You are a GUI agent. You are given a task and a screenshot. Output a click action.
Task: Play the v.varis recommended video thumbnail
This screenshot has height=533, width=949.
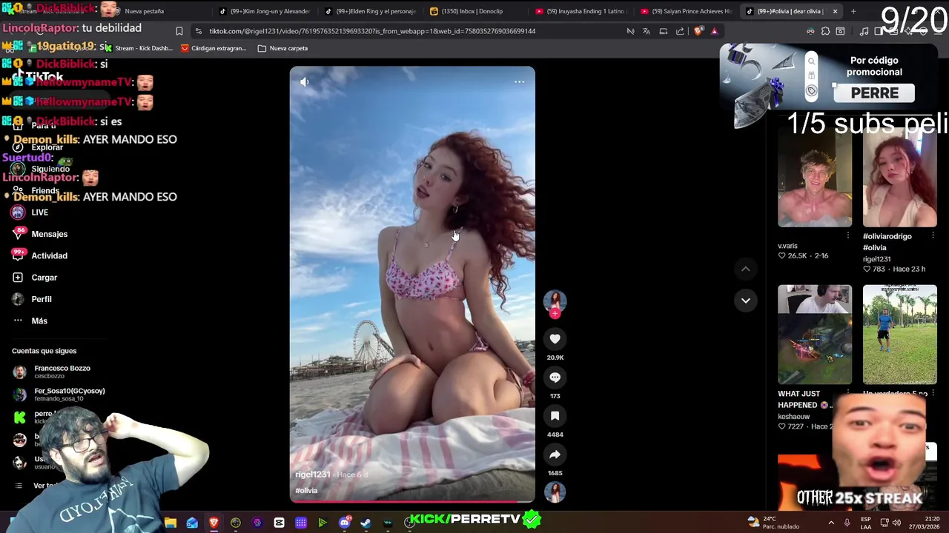tap(815, 177)
